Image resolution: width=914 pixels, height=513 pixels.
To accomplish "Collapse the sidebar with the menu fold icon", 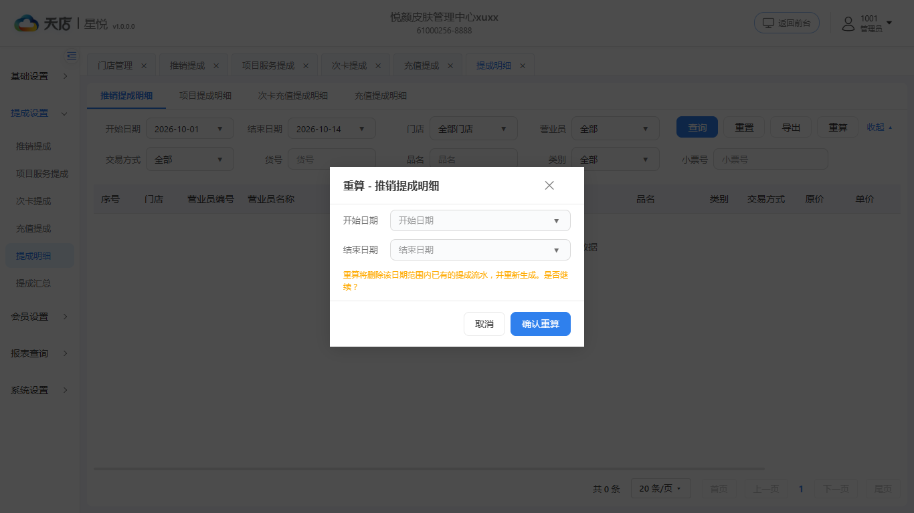I will tap(72, 56).
